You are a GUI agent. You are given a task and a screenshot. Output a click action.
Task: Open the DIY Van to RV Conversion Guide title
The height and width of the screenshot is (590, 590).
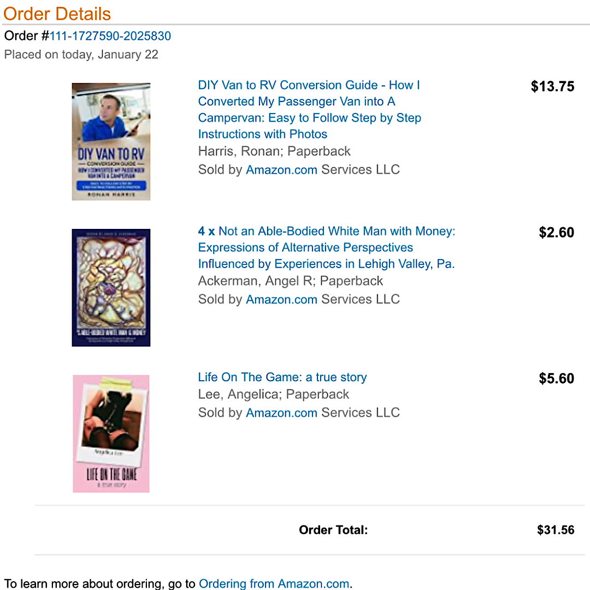coord(309,109)
